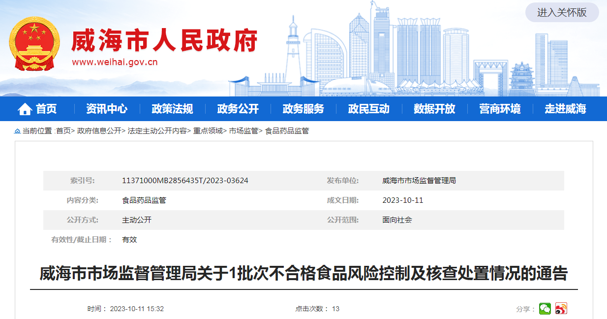The height and width of the screenshot is (319, 607).
Task: Open 营商环境 navigation tab
Action: [x=500, y=109]
